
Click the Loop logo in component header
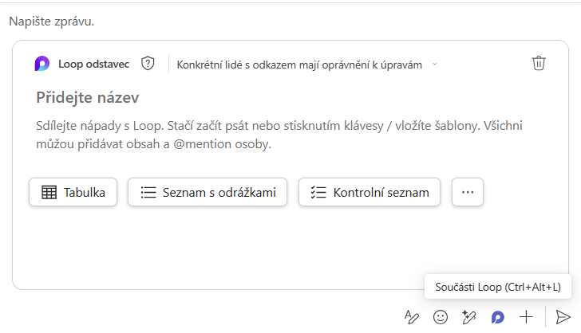tap(42, 64)
